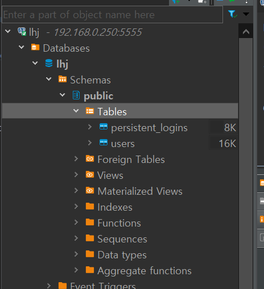The height and width of the screenshot is (289, 264).
Task: Click the public schema icon
Action: (x=76, y=95)
